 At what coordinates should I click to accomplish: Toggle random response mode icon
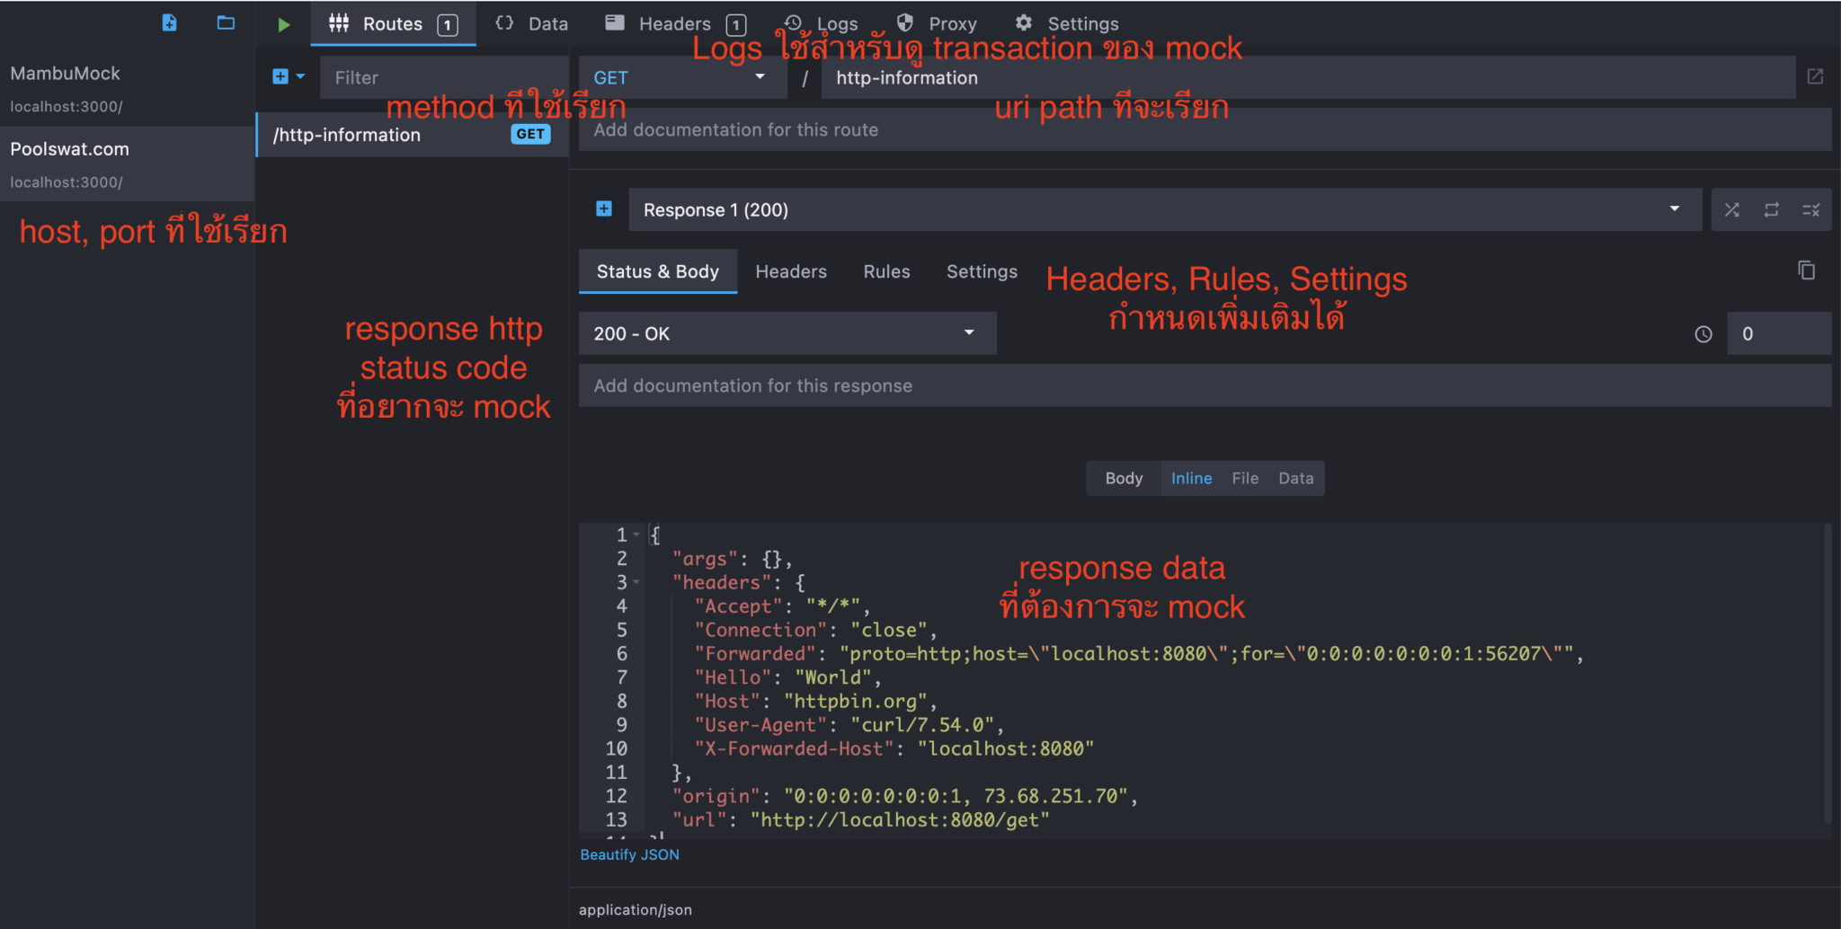tap(1731, 210)
